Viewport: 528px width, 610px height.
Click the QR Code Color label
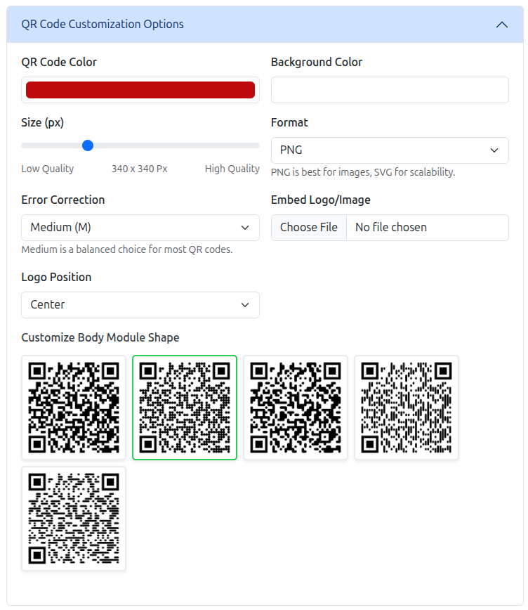[59, 62]
